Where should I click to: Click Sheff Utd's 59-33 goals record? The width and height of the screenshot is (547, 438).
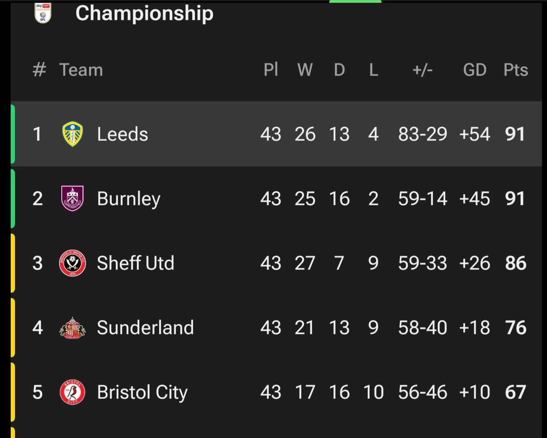pos(423,263)
